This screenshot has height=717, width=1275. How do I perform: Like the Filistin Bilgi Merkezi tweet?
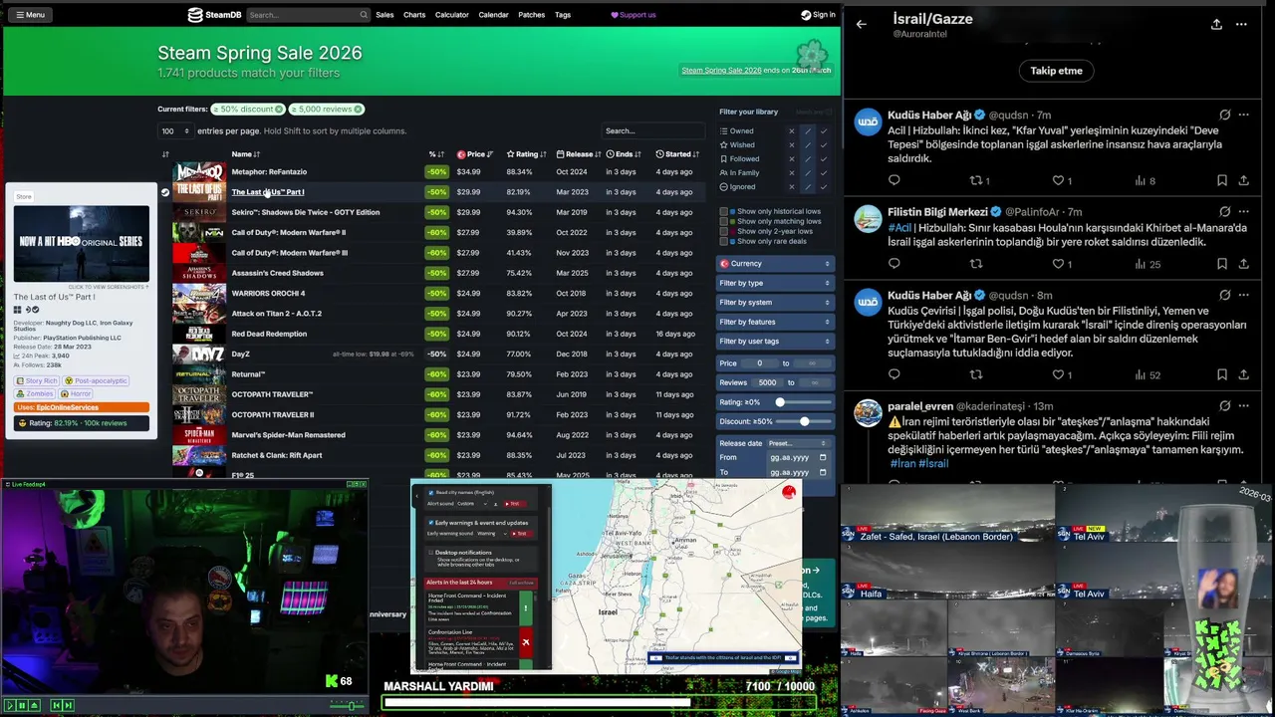(x=1058, y=264)
